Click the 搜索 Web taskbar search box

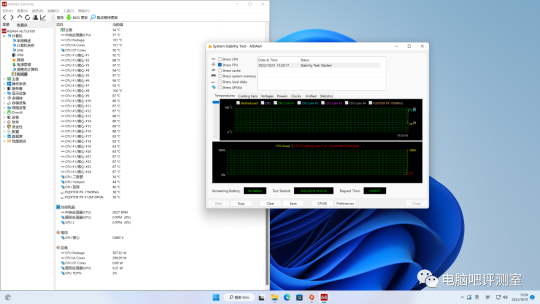point(239,297)
